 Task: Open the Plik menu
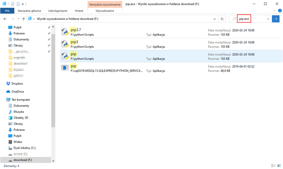[7, 11]
